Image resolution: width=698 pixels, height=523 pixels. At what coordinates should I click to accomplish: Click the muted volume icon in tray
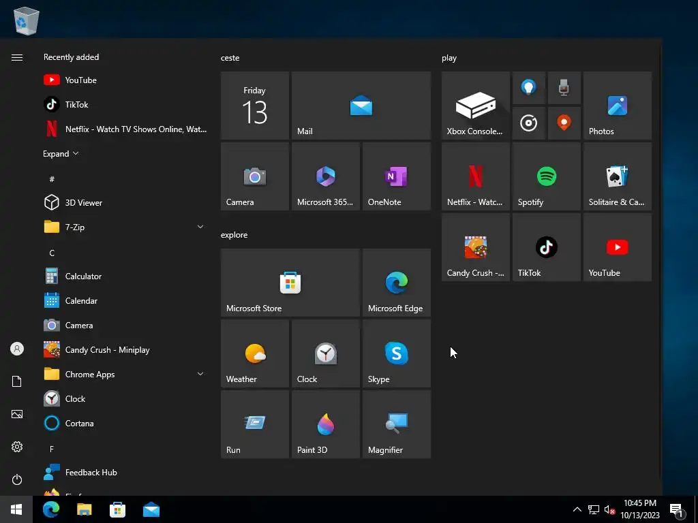point(609,509)
